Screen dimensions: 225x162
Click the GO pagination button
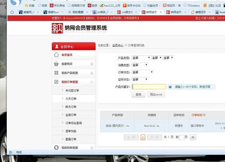point(193,137)
